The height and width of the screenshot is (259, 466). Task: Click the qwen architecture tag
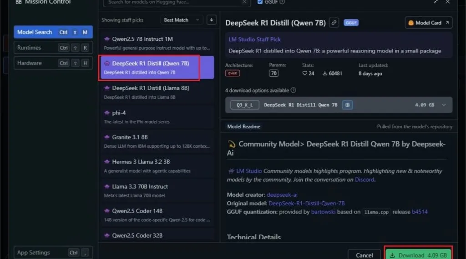tap(233, 73)
